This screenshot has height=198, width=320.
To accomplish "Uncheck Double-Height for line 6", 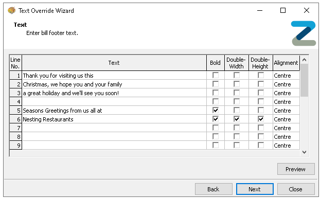I will [261, 119].
